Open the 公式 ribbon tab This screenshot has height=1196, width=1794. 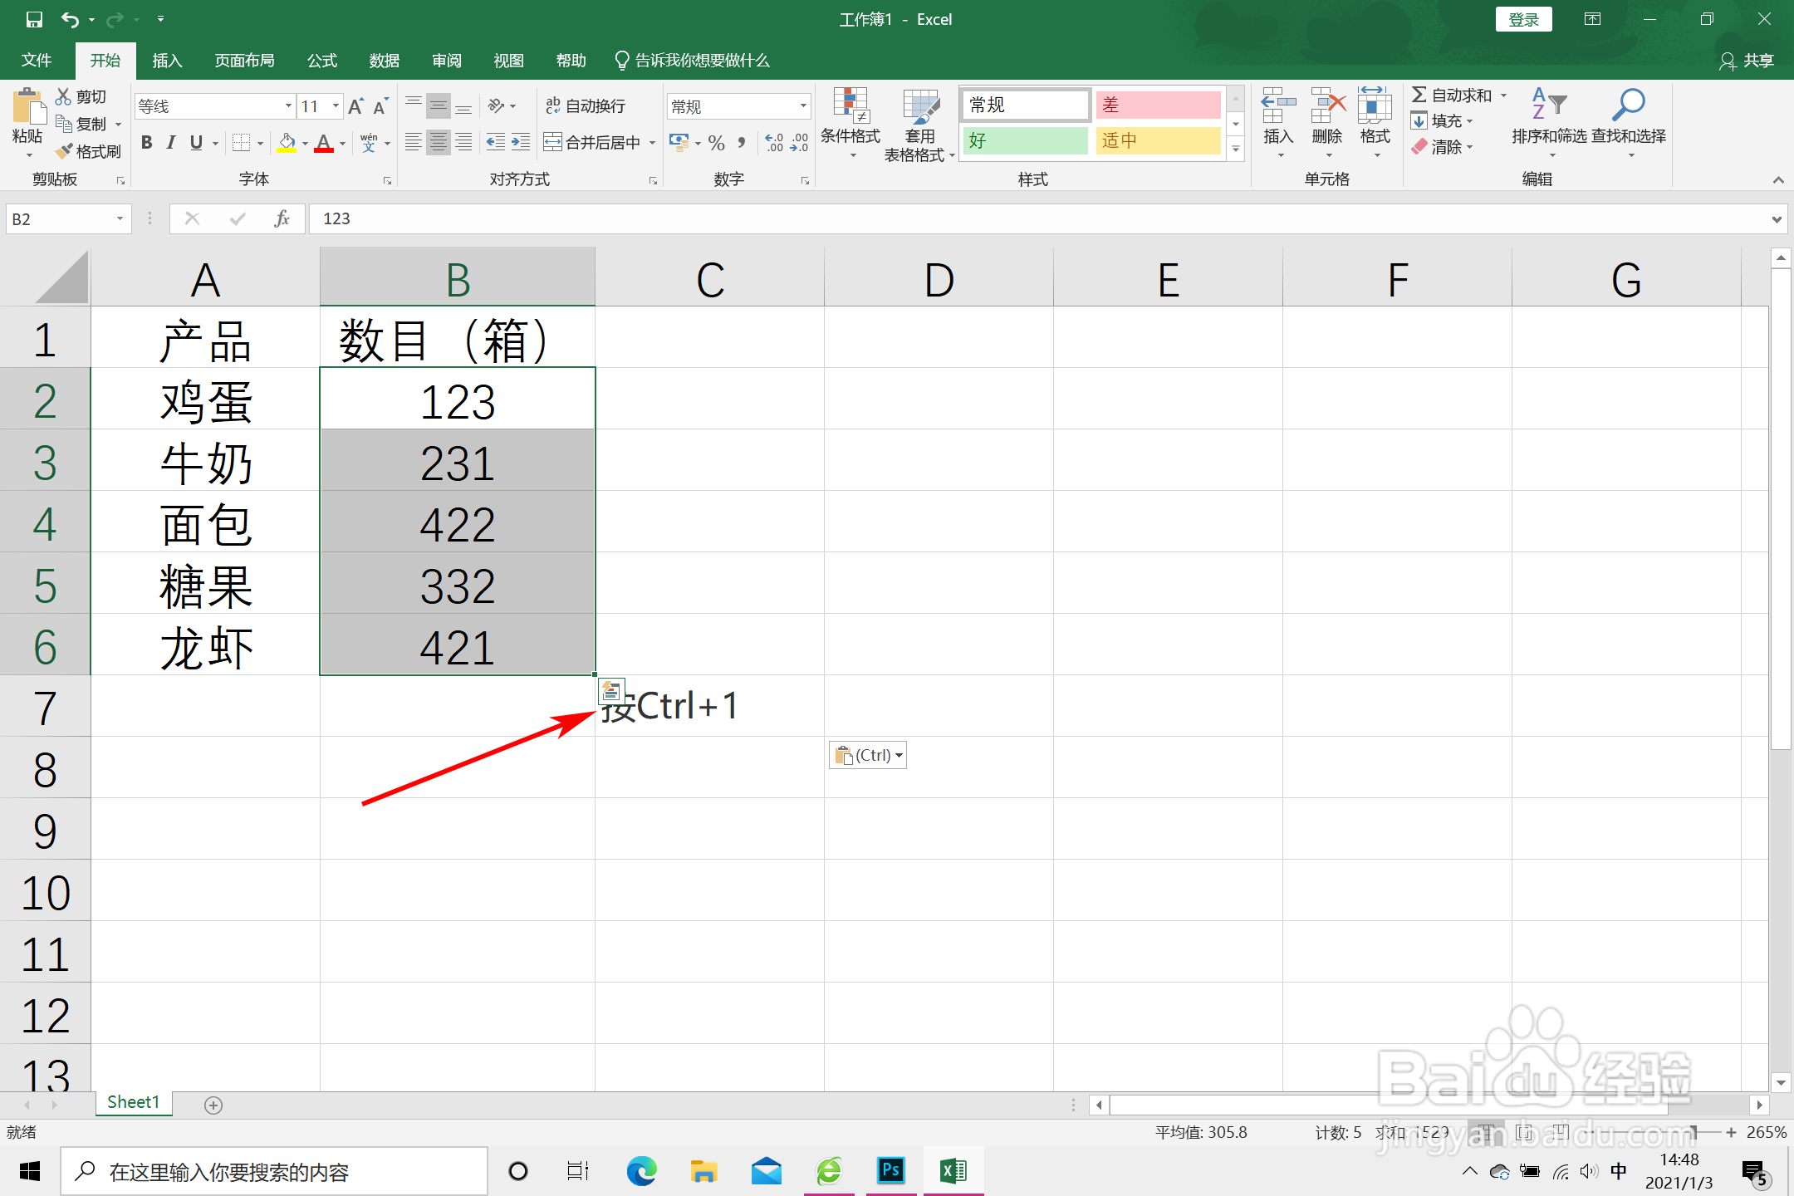coord(321,61)
